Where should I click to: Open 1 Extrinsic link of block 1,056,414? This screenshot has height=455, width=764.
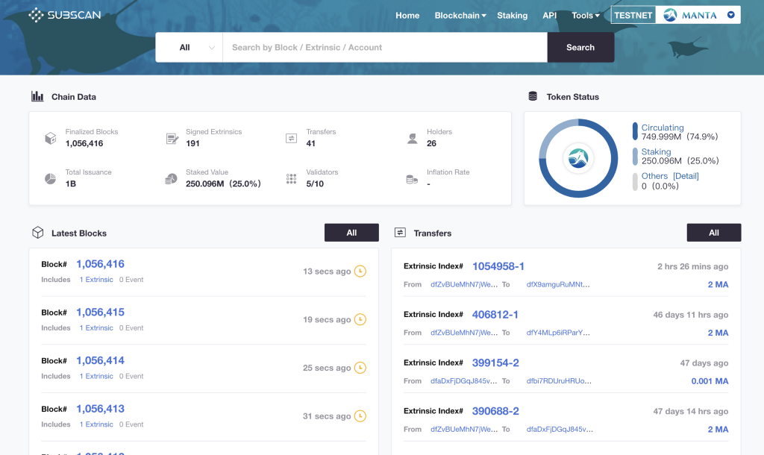[96, 376]
